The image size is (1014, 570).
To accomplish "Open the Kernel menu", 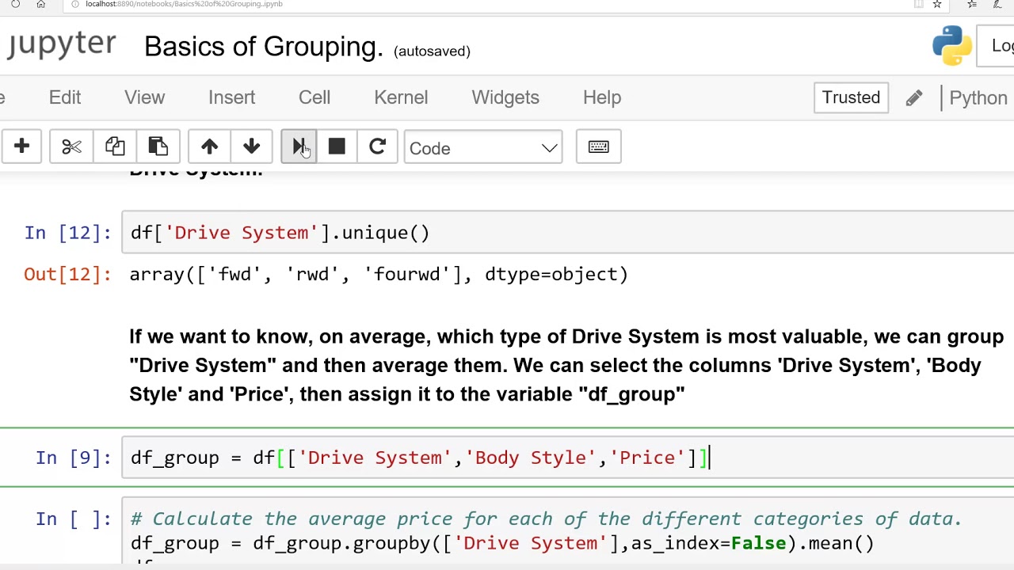I will (x=401, y=97).
